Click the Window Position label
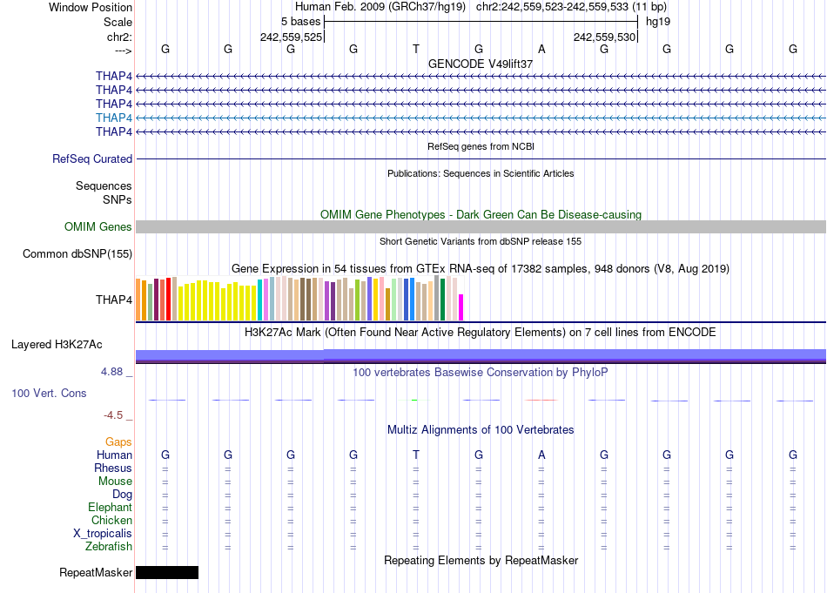827x593 pixels. [x=91, y=7]
